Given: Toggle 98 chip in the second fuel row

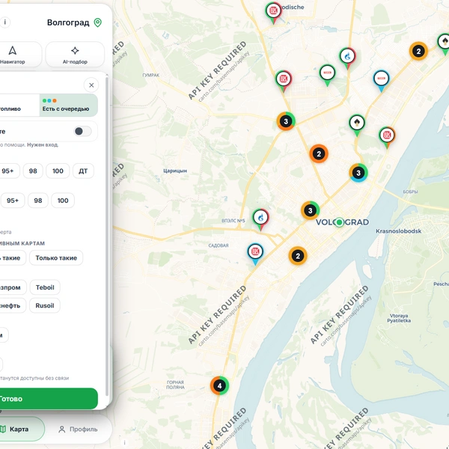Looking at the screenshot, I should (38, 201).
